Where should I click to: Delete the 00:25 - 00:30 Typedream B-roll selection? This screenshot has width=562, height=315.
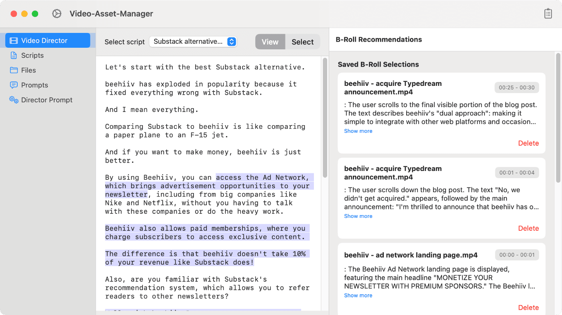[x=528, y=143]
